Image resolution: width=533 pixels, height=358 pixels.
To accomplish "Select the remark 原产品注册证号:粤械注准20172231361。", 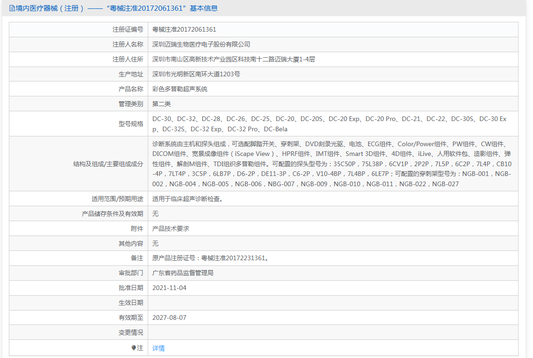I will (x=212, y=258).
